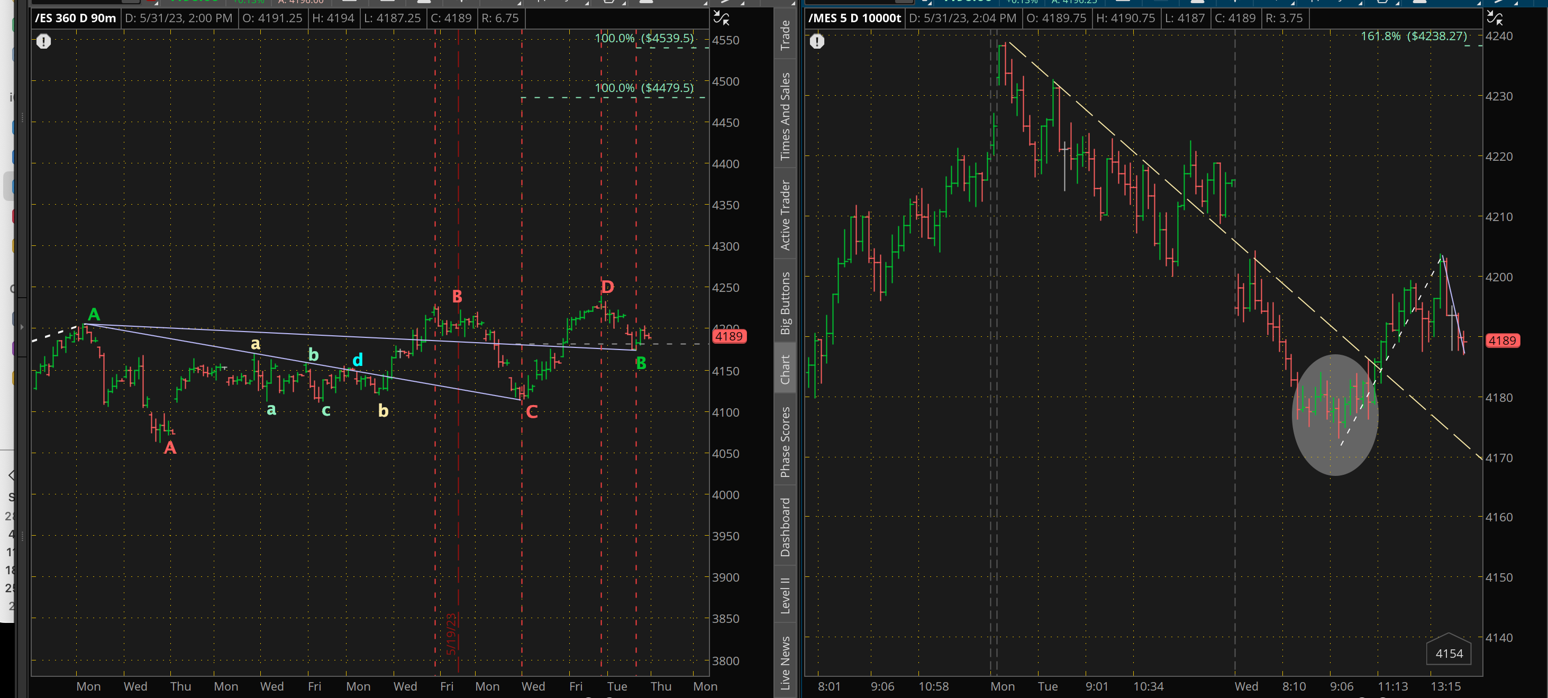1548x698 pixels.
Task: Click 11:13 on the /MES time axis
Action: [x=1393, y=686]
